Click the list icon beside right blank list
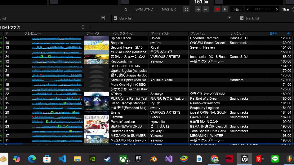Viewport: 294px width, 165px height. coord(242,18)
